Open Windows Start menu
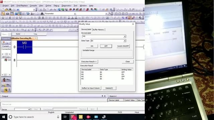 (x=4, y=117)
